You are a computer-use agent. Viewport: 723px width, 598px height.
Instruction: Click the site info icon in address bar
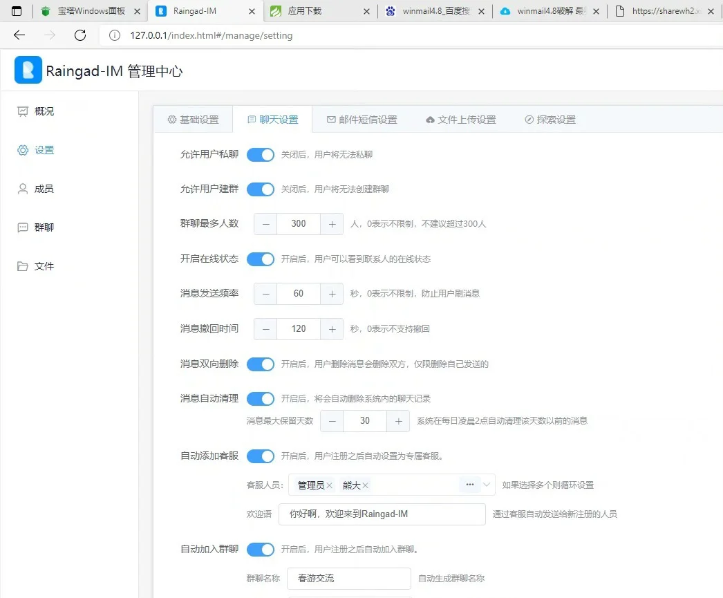click(x=114, y=35)
